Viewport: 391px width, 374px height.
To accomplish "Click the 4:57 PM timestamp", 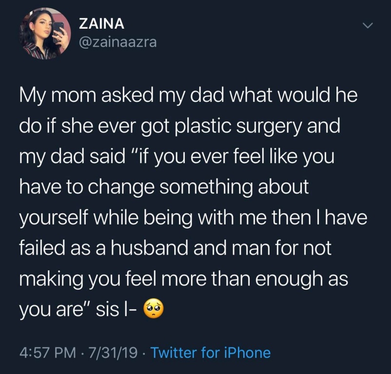I will click(48, 353).
